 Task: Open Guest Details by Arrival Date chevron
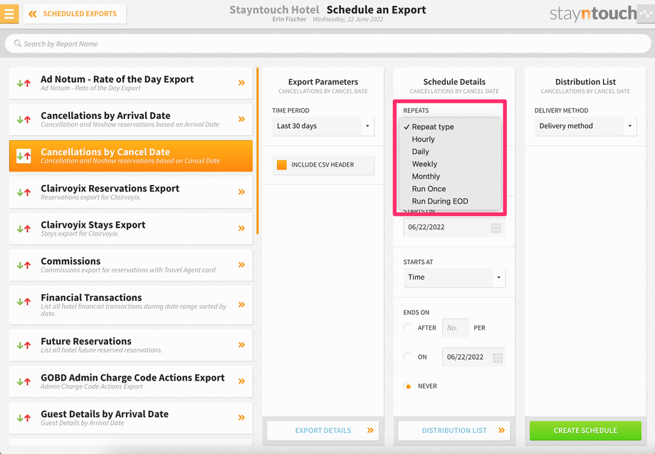[x=241, y=417]
